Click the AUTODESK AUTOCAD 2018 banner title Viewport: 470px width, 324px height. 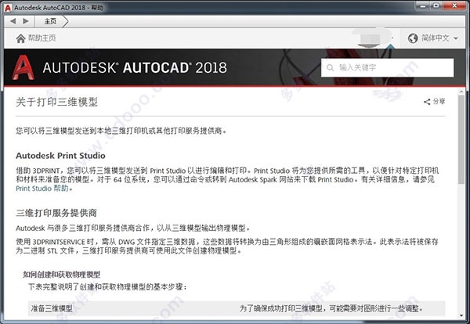pyautogui.click(x=135, y=67)
